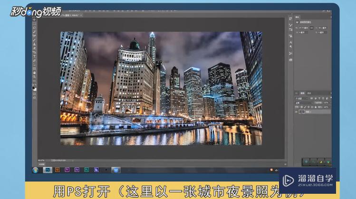Select the Horizontal Type tool
Screen dimensions: 356x199
(x=34, y=56)
